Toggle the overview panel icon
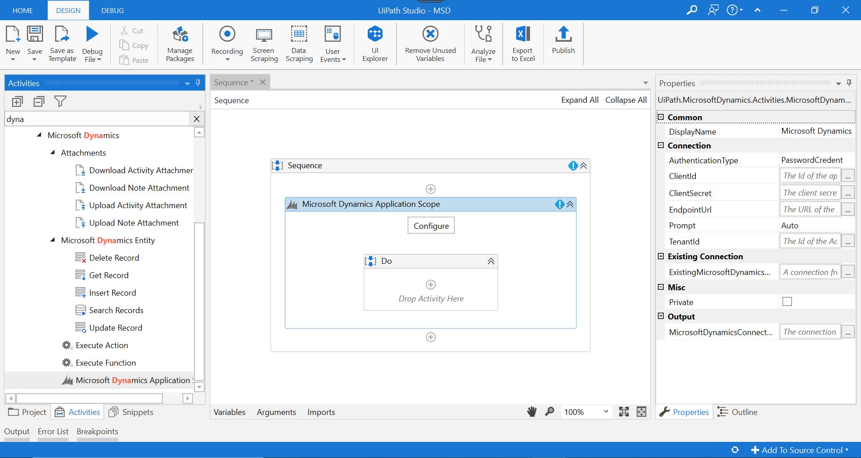This screenshot has width=861, height=458. (642, 412)
